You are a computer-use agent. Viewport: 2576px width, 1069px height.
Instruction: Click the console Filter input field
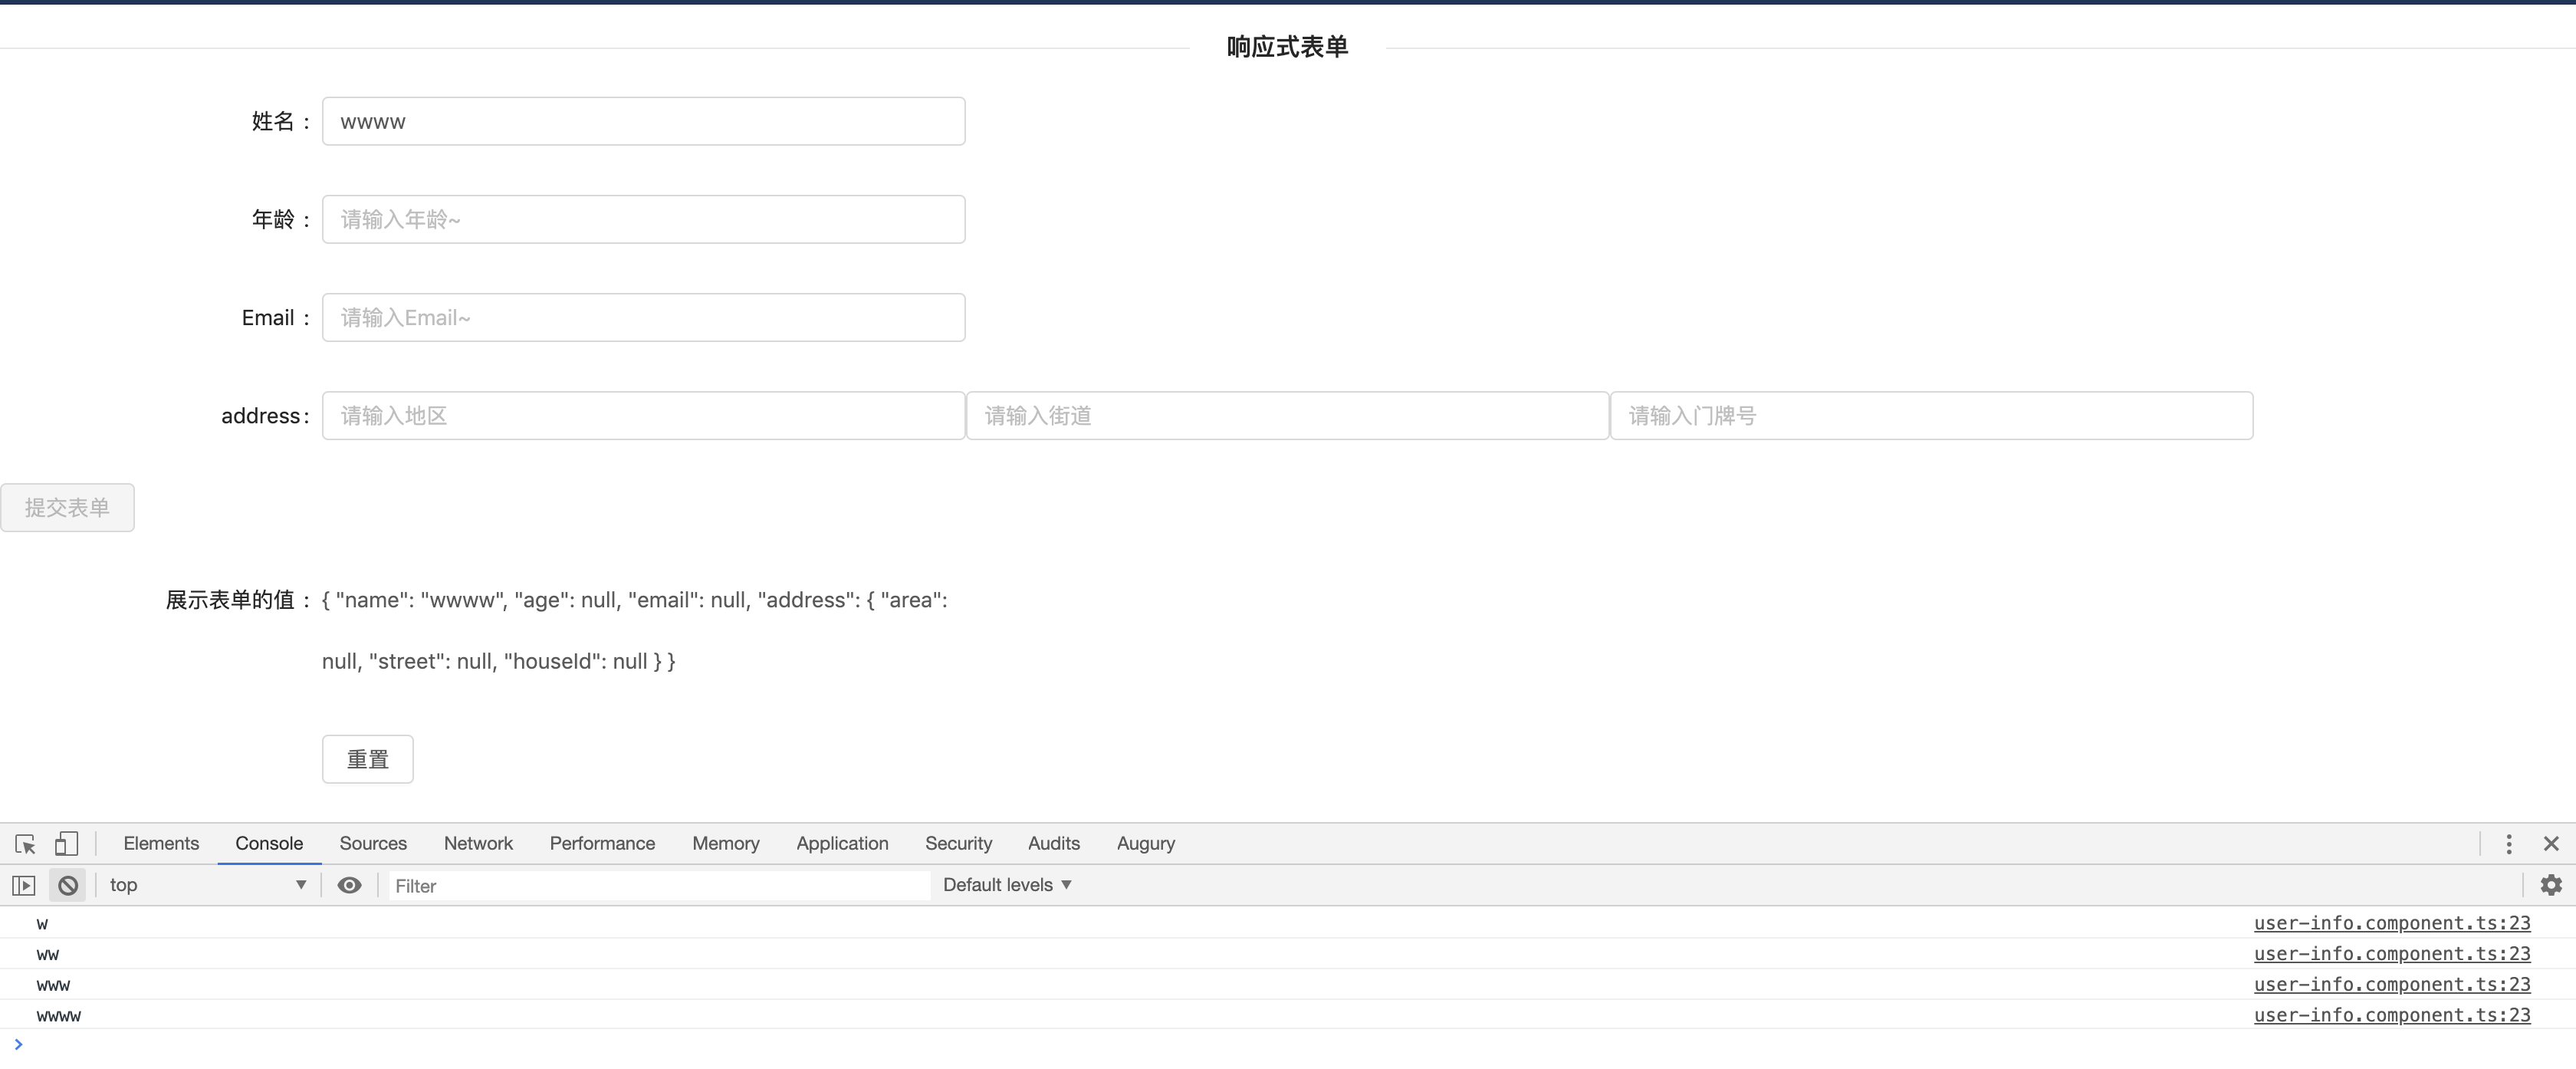point(658,886)
